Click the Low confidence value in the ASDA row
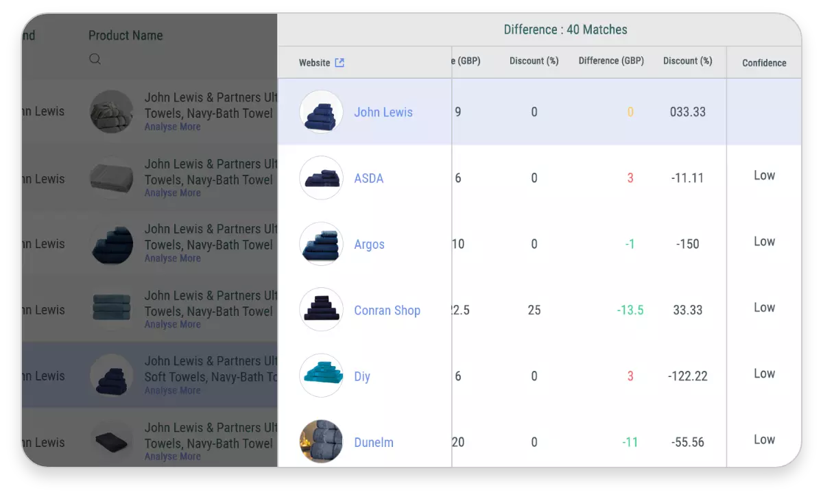 (764, 175)
